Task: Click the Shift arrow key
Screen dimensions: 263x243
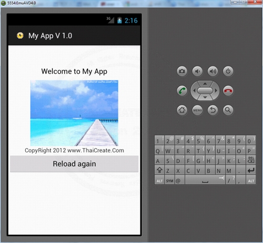Action: pos(159,170)
